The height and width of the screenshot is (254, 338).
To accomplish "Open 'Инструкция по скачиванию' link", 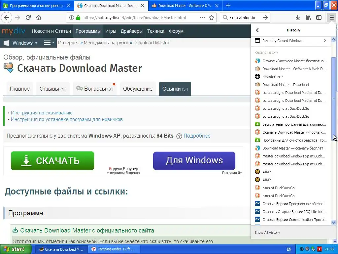I will coord(42,113).
